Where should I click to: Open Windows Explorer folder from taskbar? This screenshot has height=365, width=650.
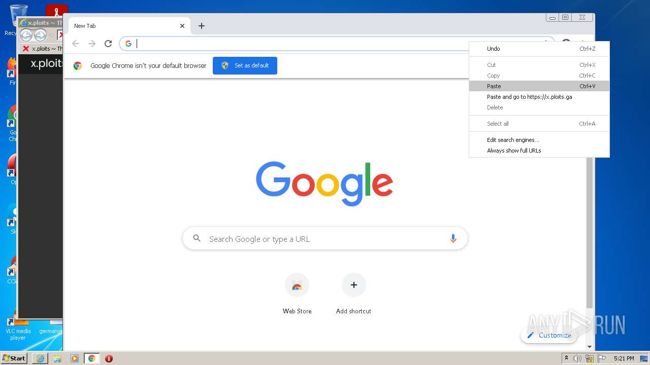click(x=57, y=358)
